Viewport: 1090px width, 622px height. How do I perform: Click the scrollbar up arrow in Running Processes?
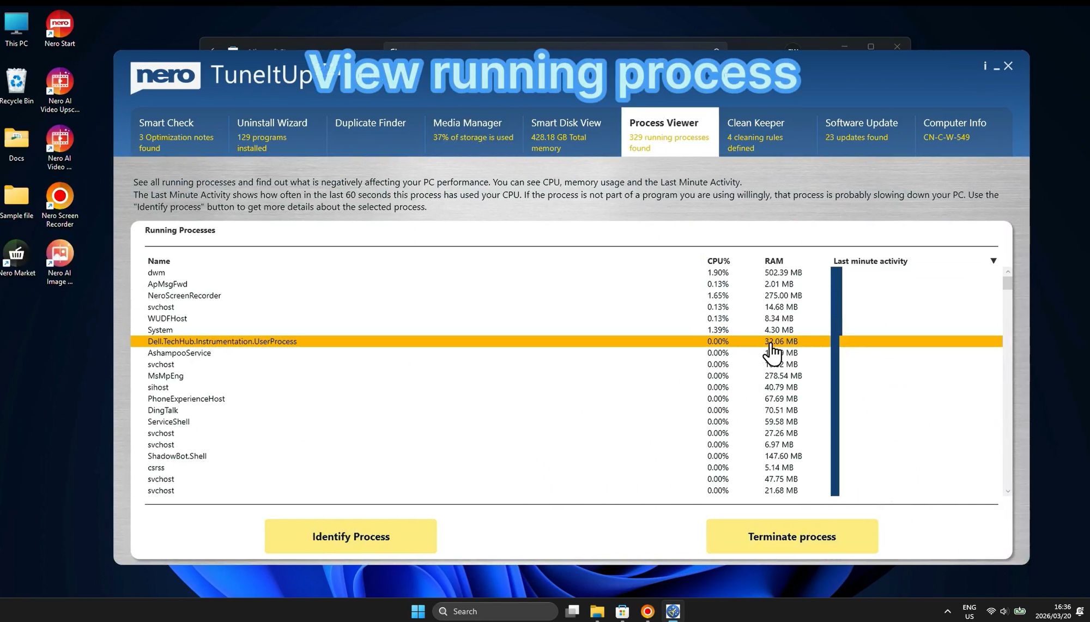click(1008, 271)
